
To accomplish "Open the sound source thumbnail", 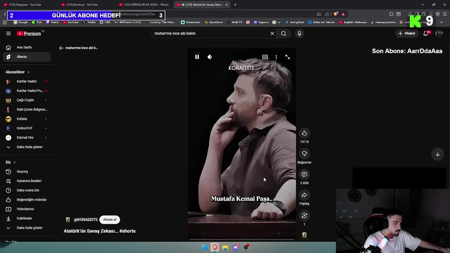I will pyautogui.click(x=304, y=235).
